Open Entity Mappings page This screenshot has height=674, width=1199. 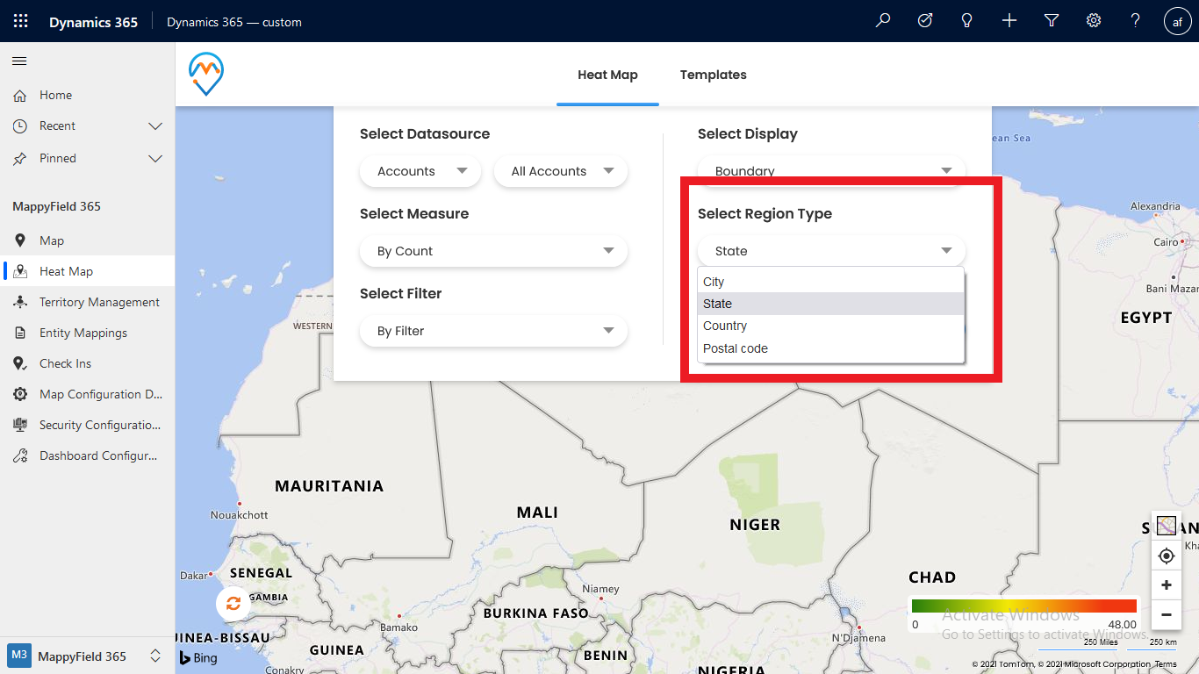pos(88,333)
